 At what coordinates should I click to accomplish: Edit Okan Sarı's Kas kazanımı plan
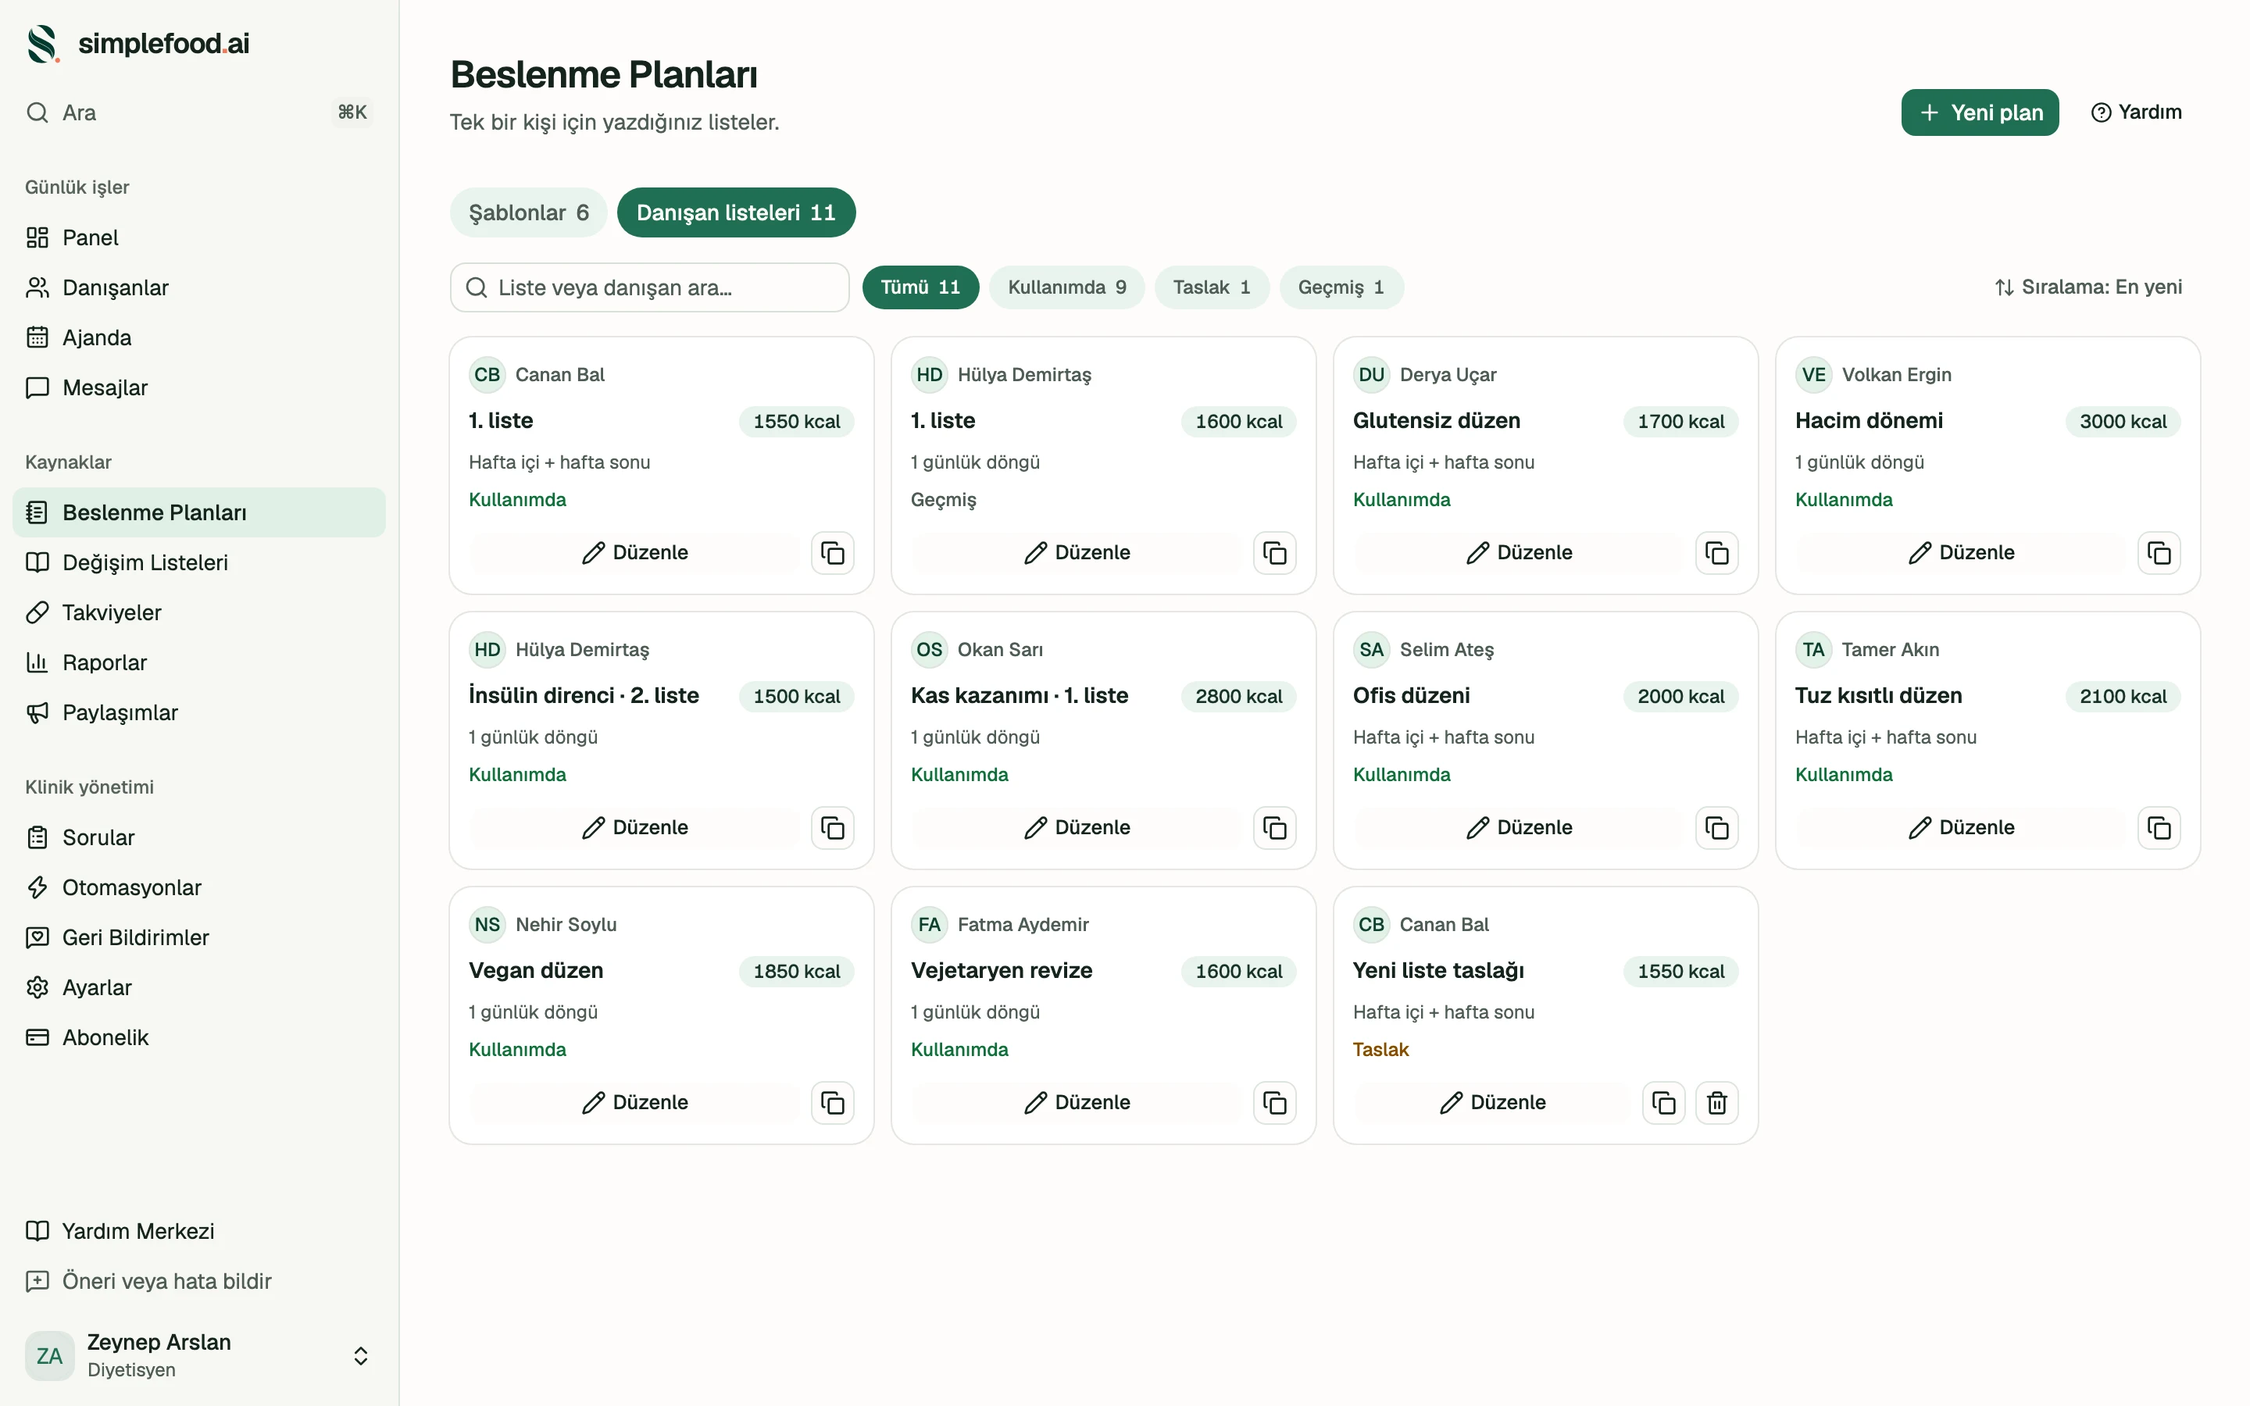coord(1077,828)
